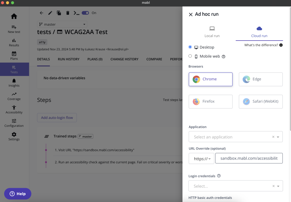Click the URL Override text field
This screenshot has width=291, height=202.
point(249,158)
